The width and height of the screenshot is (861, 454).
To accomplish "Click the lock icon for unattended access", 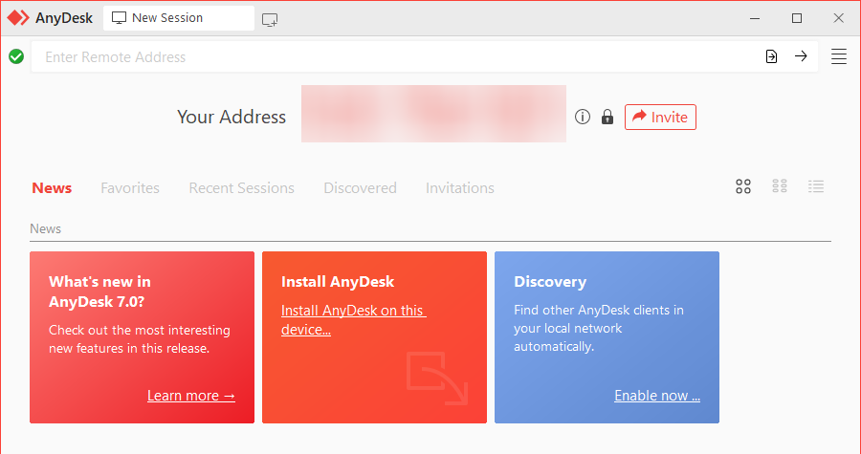I will (607, 117).
